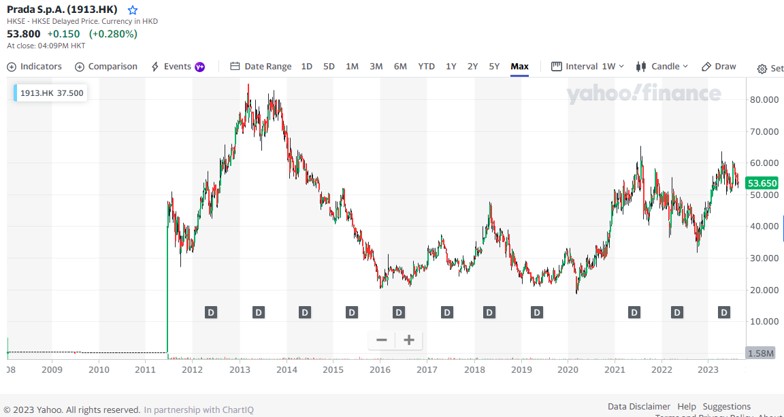Click the 1913.HK 37.500 legend label

(50, 93)
